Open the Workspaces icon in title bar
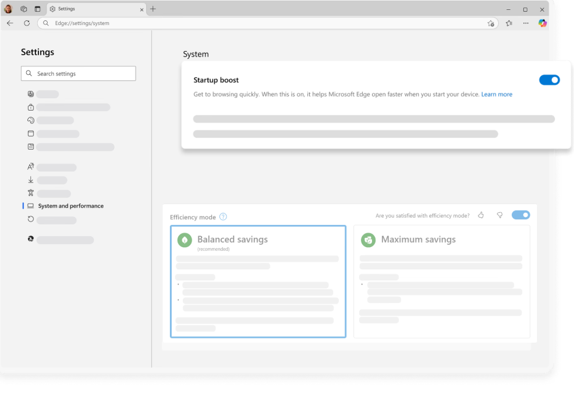Screen dimensions: 574x417 (24, 9)
